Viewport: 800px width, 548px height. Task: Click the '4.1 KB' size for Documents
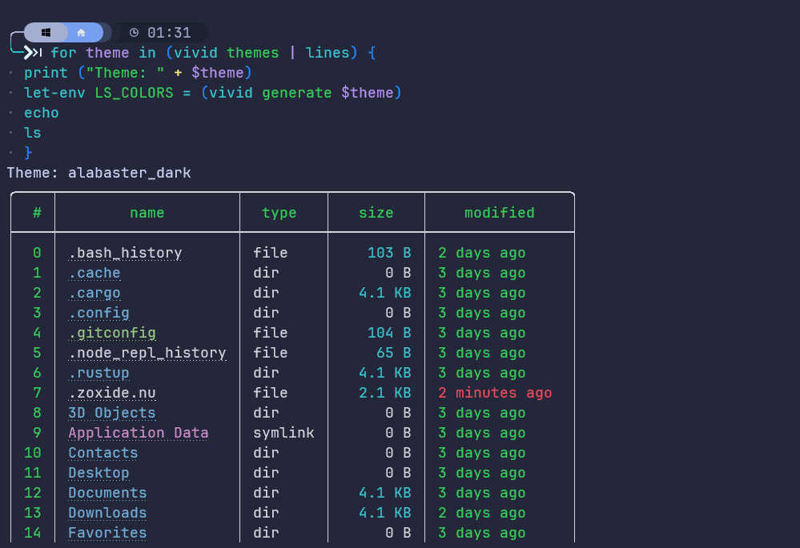tap(384, 493)
